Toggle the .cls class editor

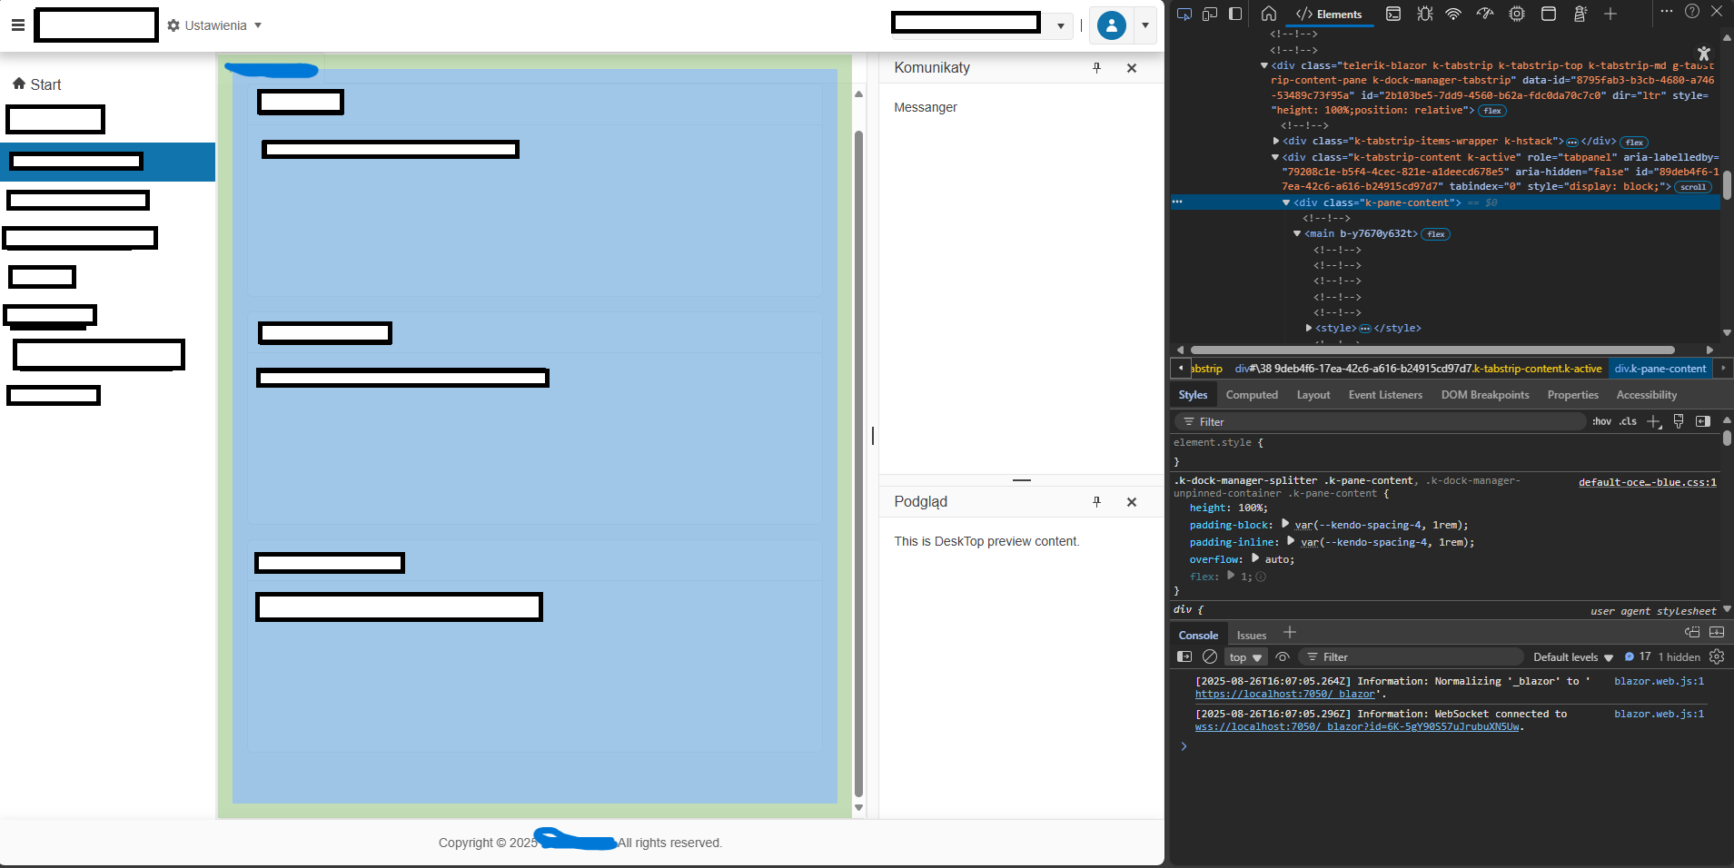1628,421
